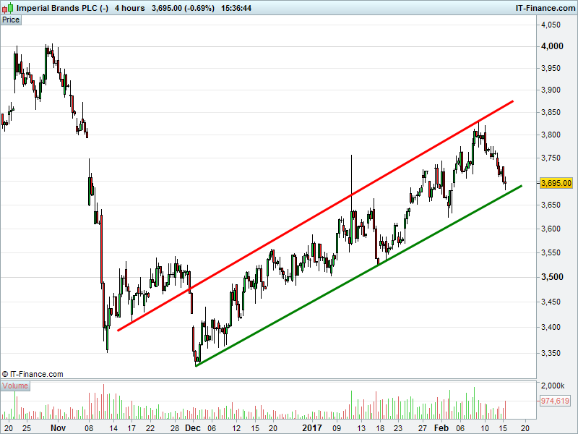This screenshot has width=578, height=434.
Task: Click the 2,000k volume axis label
Action: click(x=553, y=386)
